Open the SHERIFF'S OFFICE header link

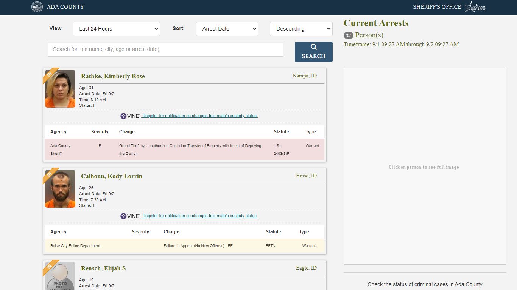click(x=437, y=7)
